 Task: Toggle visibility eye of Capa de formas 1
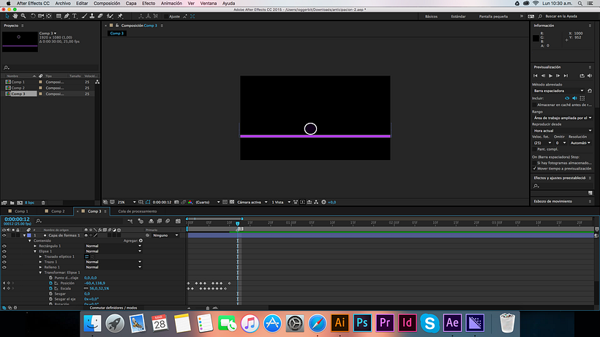click(x=4, y=235)
